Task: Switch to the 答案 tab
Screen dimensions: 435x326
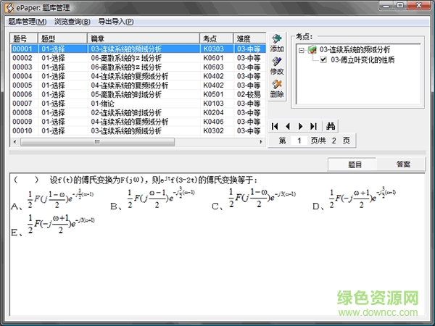Action: click(x=404, y=164)
